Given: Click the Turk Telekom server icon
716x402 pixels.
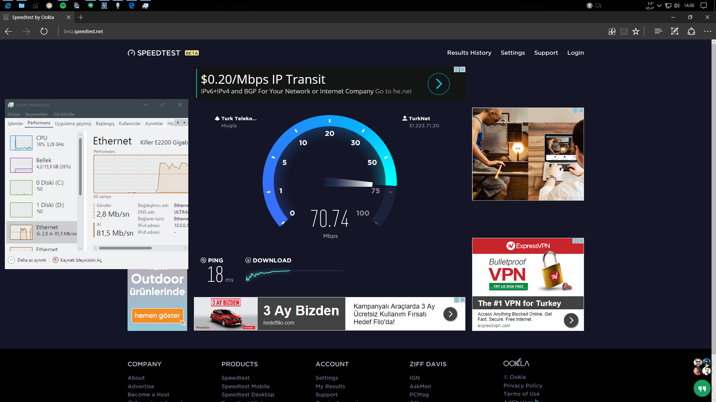Looking at the screenshot, I should [217, 118].
